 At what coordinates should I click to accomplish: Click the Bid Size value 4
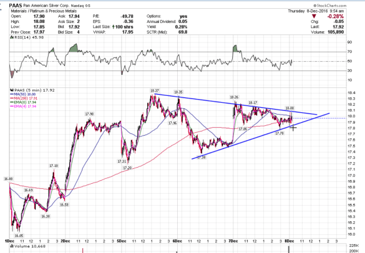[x=79, y=32]
